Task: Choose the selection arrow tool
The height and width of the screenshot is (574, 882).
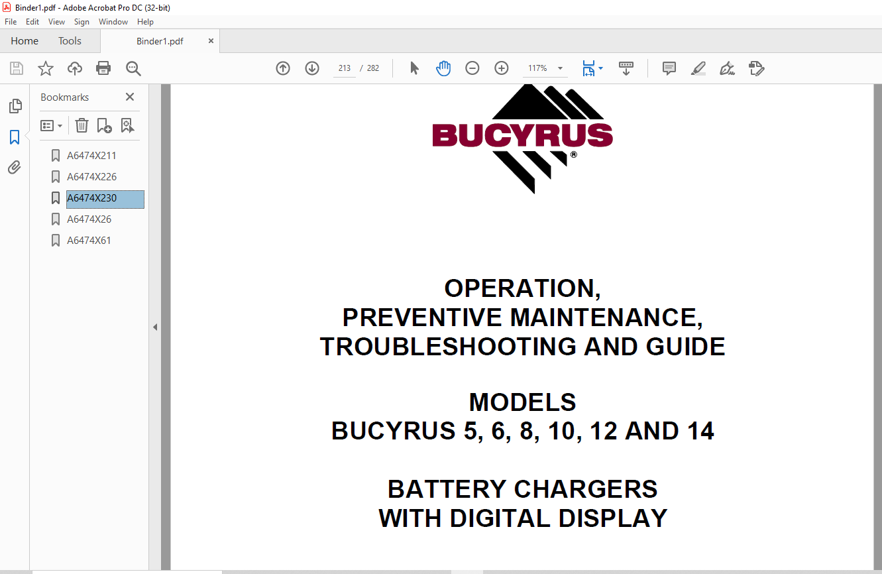Action: tap(415, 68)
